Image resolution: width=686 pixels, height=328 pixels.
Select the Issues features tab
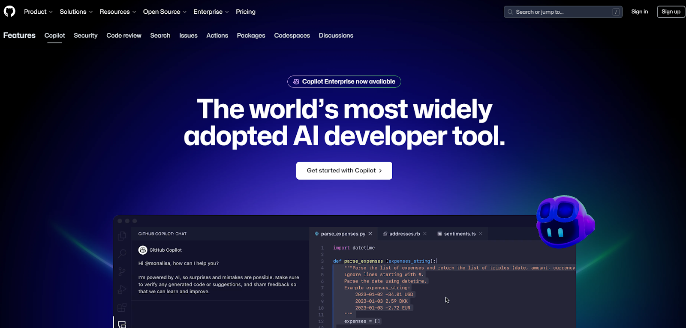pyautogui.click(x=188, y=36)
